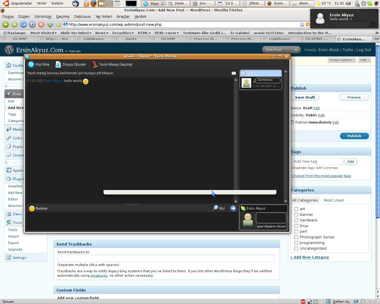Image resolution: width=380 pixels, height=304 pixels.
Task: Click the Dumansız contact avatar in Skype
Action: [246, 83]
